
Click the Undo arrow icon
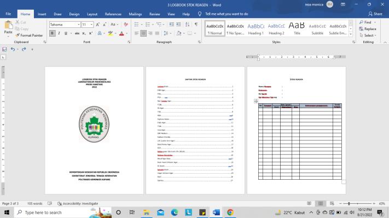click(13, 49)
